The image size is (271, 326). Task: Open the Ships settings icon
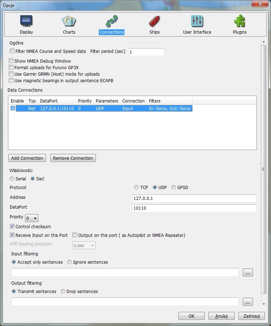click(154, 22)
